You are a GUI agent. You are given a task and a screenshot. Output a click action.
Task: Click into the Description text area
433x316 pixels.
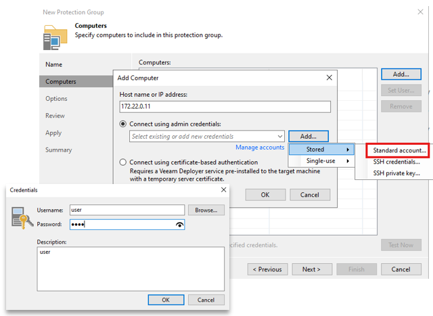point(130,269)
